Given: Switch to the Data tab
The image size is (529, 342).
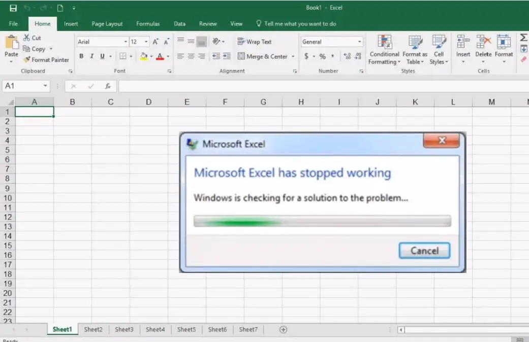Looking at the screenshot, I should coord(179,23).
